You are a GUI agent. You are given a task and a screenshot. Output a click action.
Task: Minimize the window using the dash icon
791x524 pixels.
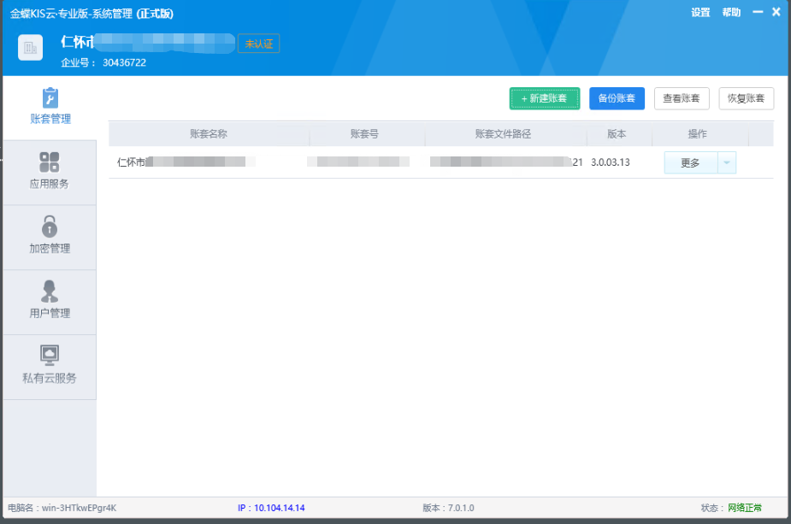tap(758, 12)
